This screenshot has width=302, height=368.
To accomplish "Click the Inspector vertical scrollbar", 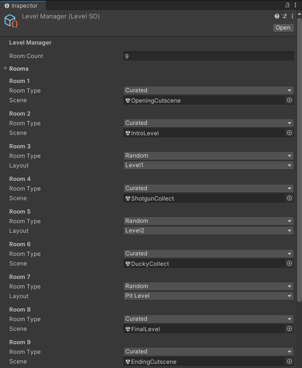I will click(x=299, y=161).
